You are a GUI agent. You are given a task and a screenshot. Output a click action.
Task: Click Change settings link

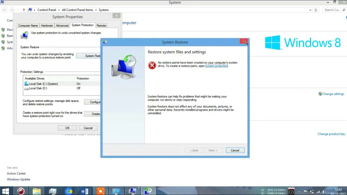click(333, 94)
